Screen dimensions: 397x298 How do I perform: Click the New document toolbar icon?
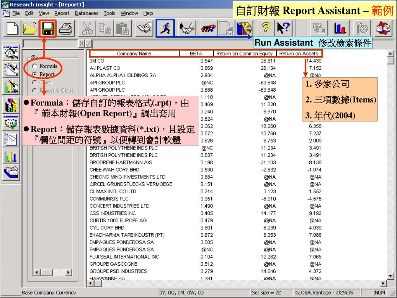pyautogui.click(x=12, y=28)
